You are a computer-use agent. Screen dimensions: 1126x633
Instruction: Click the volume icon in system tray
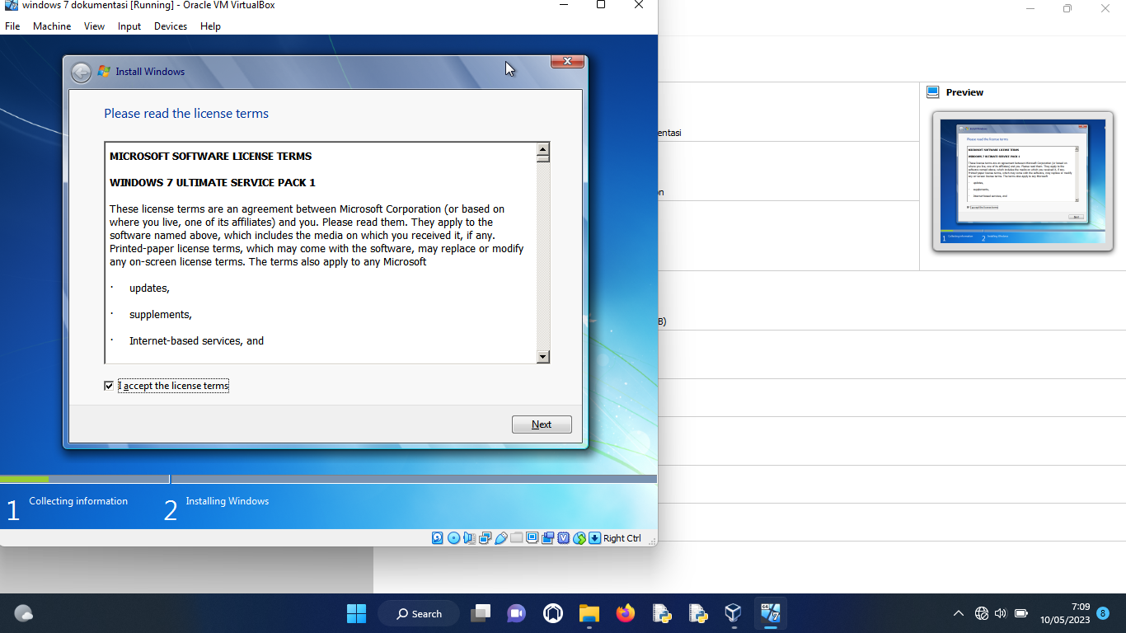(1001, 613)
